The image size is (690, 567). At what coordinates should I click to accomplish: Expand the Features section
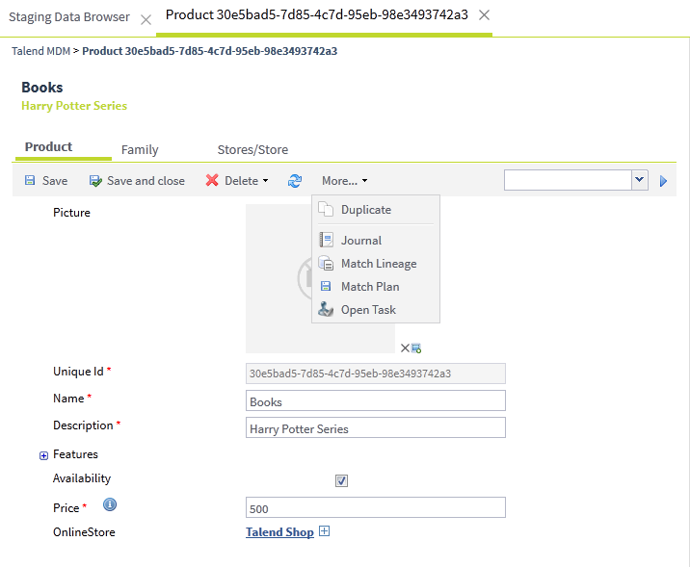[x=43, y=455]
